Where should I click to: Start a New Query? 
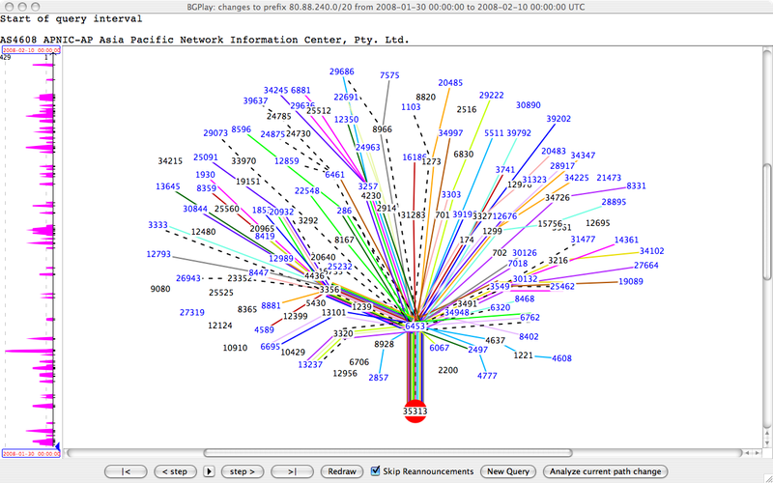pyautogui.click(x=508, y=471)
